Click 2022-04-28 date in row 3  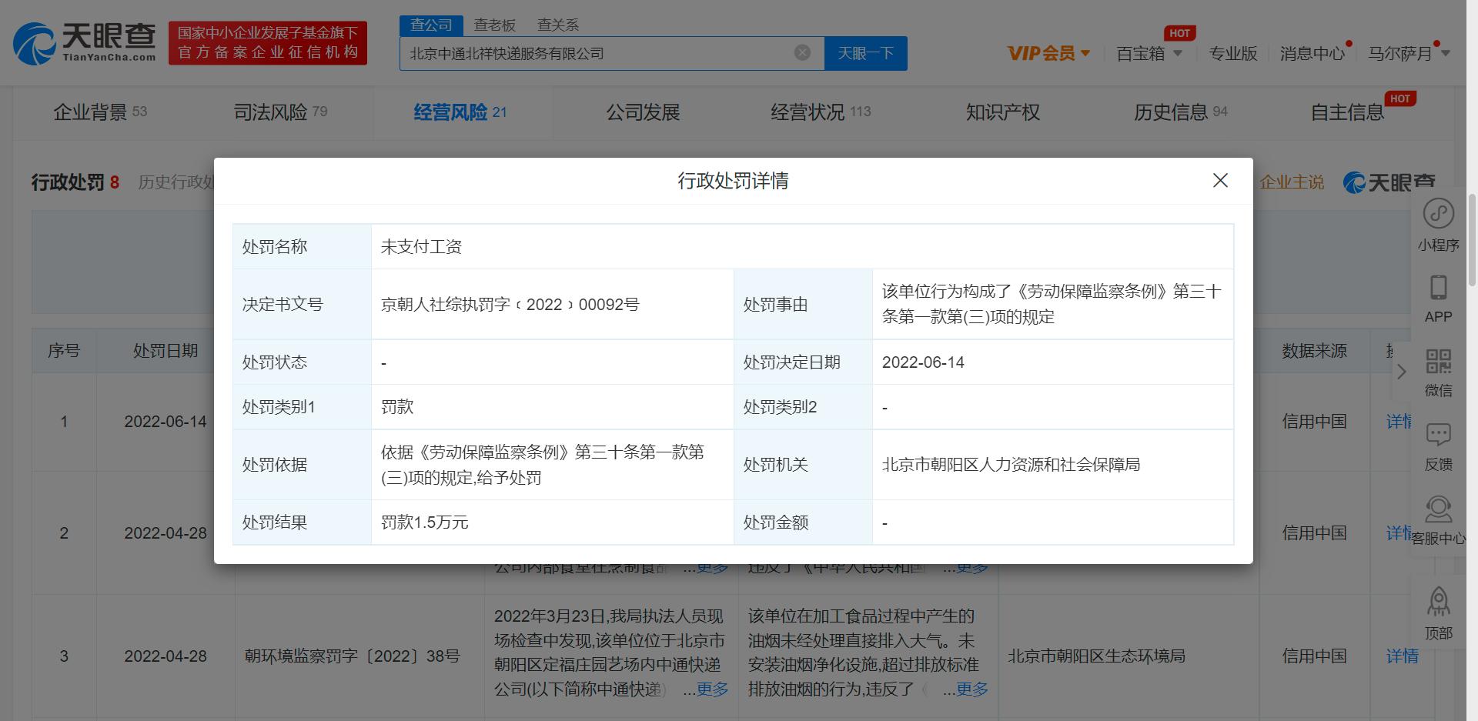(166, 656)
